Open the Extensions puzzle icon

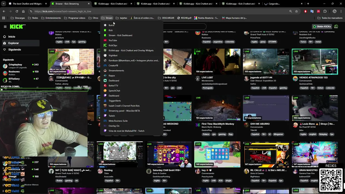click(x=325, y=11)
